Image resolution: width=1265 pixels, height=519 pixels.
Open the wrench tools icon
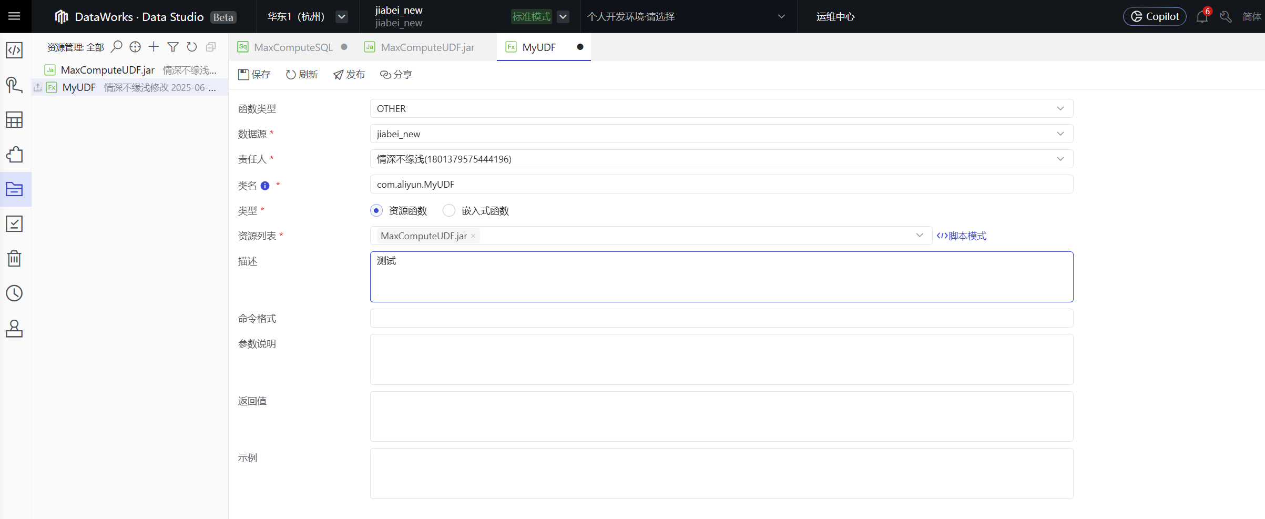point(1226,17)
